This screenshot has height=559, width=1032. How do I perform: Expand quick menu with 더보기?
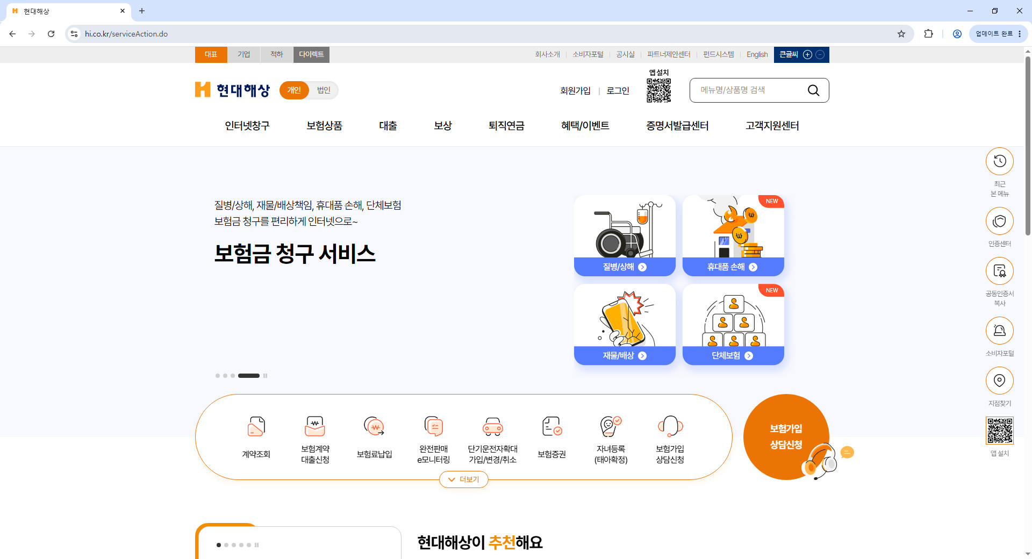(464, 479)
